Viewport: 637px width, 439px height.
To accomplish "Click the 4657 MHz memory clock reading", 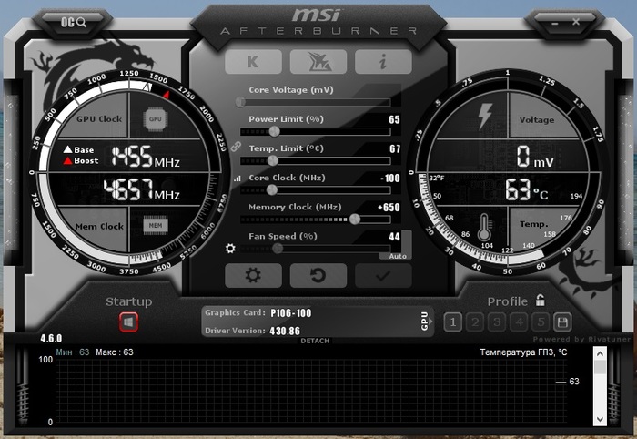I will [141, 189].
